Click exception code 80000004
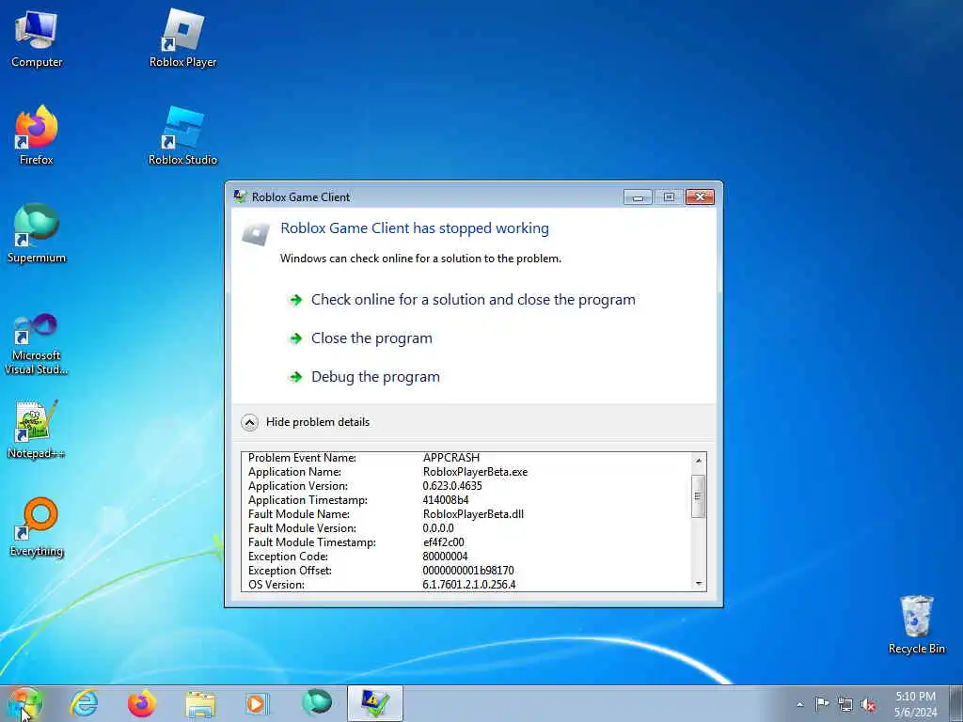The width and height of the screenshot is (963, 722). (445, 557)
